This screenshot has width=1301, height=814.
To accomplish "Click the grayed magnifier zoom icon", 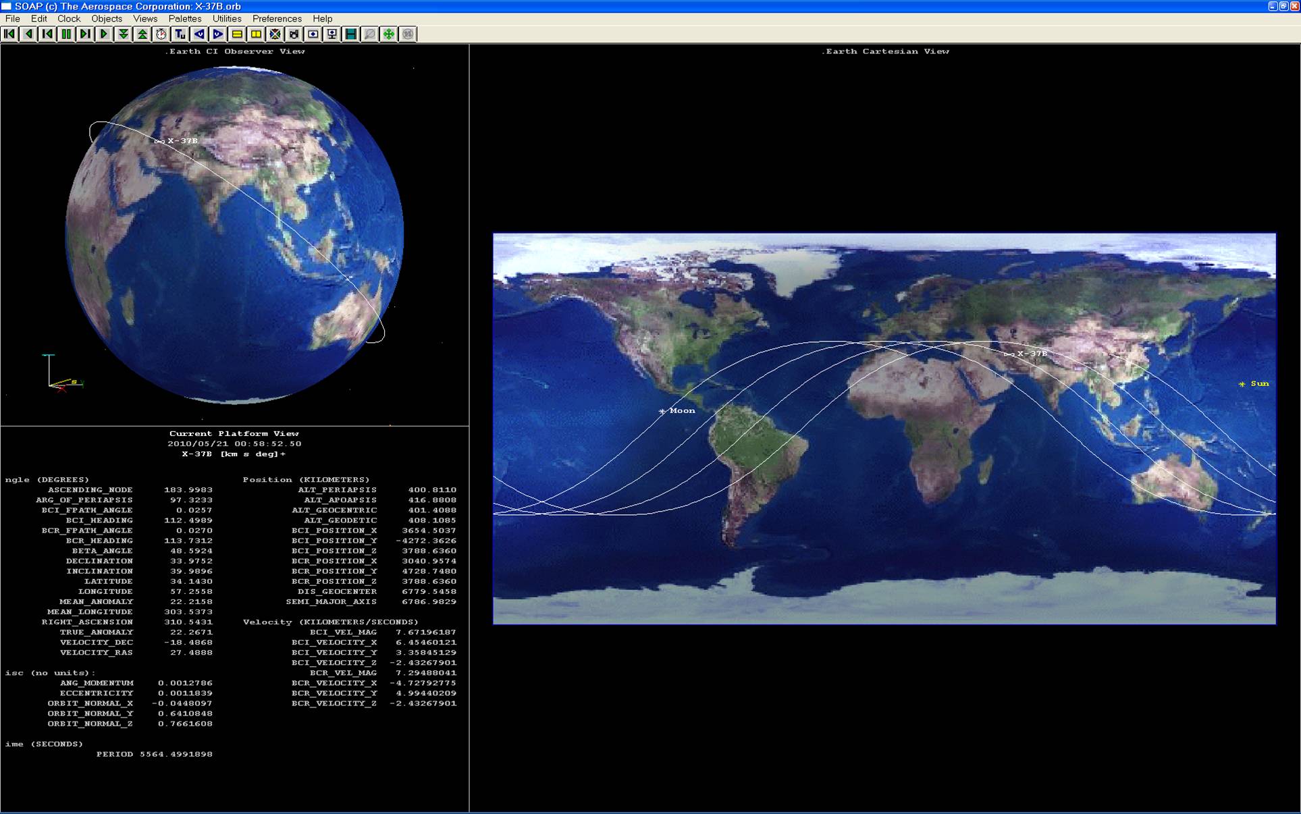I will pyautogui.click(x=369, y=34).
